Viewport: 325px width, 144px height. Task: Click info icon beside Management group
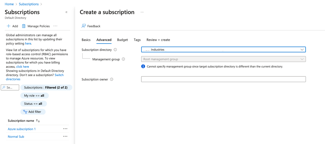coord(123,59)
